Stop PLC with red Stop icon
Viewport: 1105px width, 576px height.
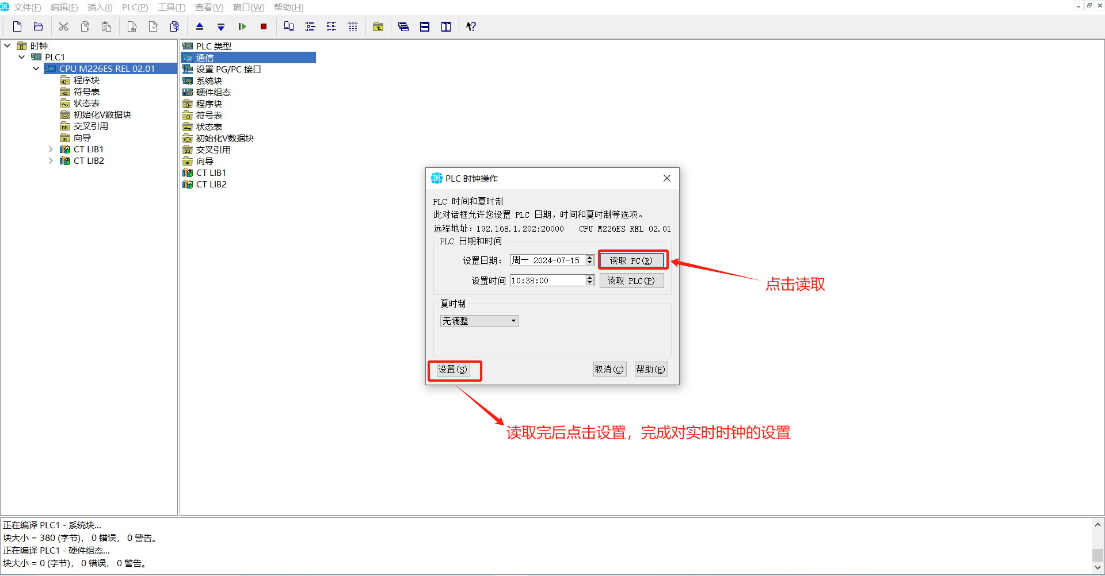[264, 26]
